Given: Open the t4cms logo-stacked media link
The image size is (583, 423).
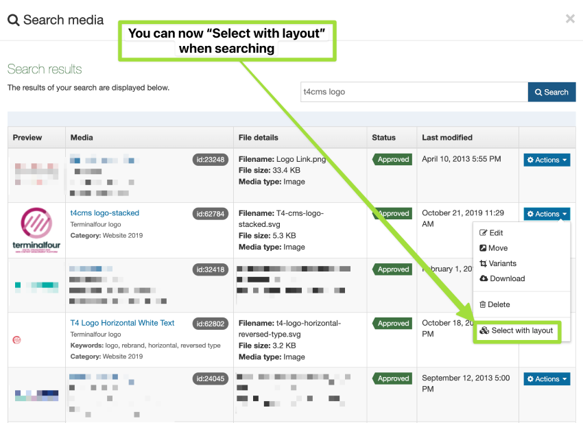Looking at the screenshot, I should click(104, 213).
